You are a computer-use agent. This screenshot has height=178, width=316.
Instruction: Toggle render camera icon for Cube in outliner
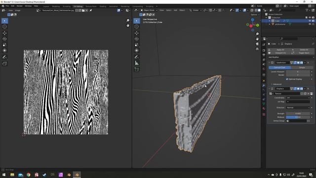tap(313, 21)
